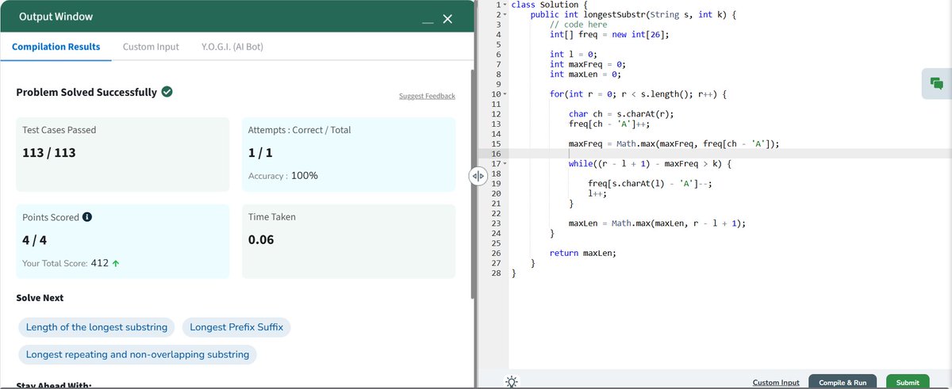Collapse the for loop fold arrow
Screen dimensions: 952x389
[x=505, y=94]
